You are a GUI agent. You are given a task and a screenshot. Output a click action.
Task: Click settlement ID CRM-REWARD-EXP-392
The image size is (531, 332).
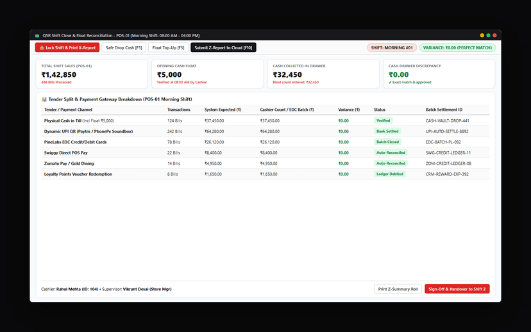[x=447, y=174]
